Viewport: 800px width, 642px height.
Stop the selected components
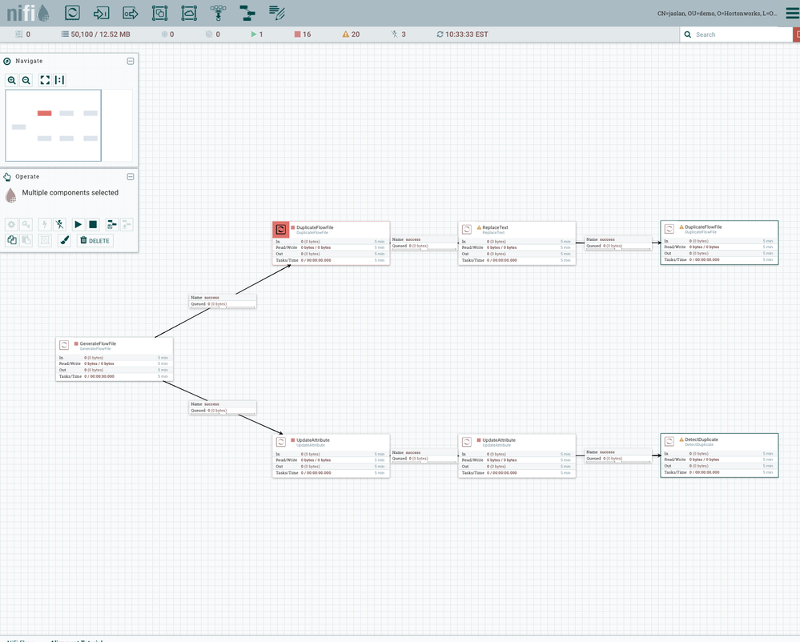point(93,225)
